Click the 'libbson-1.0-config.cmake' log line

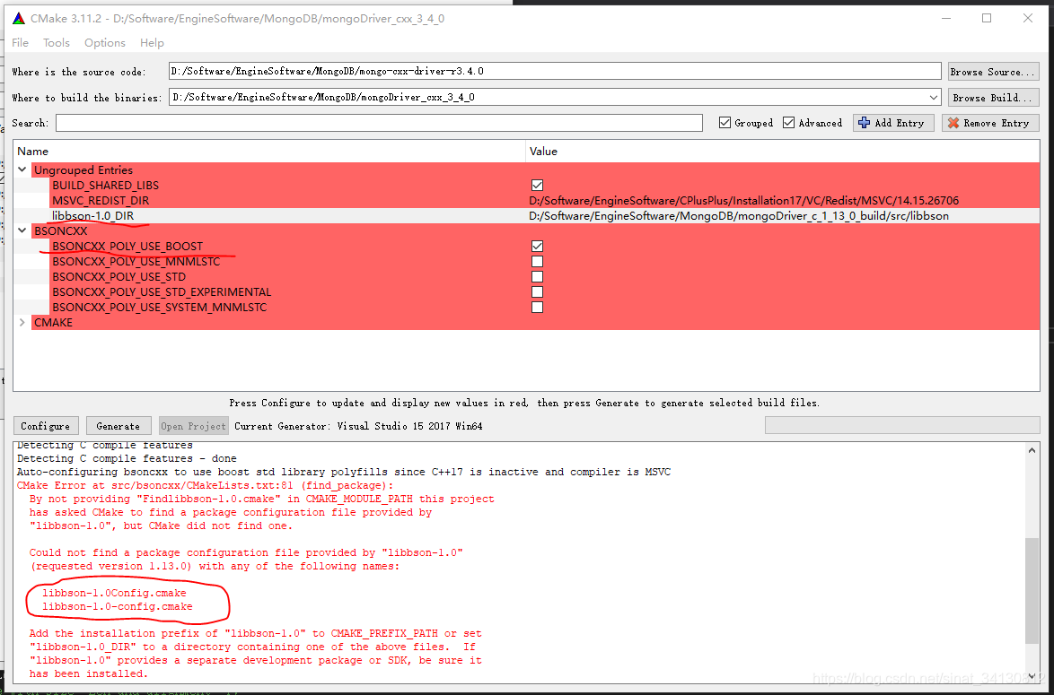pos(117,605)
